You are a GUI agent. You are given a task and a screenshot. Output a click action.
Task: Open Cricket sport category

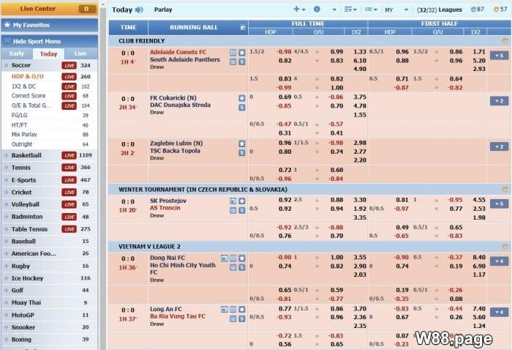coord(50,192)
